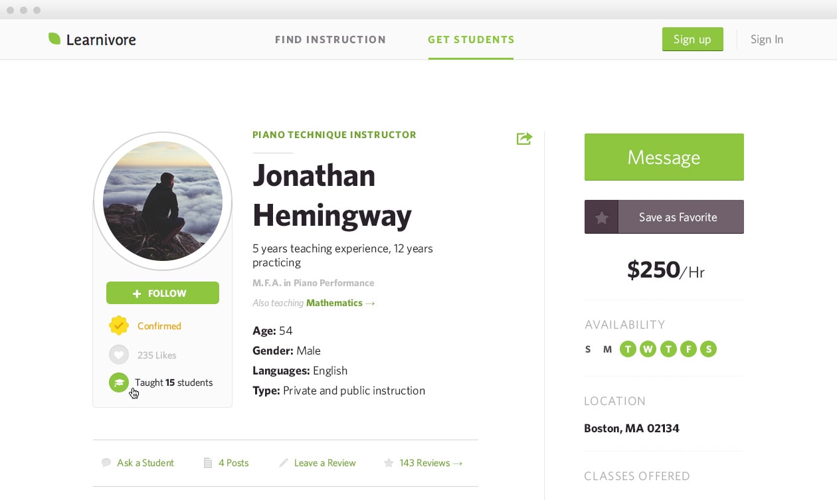
Task: Click the speech bubble Ask a Student icon
Action: [106, 463]
